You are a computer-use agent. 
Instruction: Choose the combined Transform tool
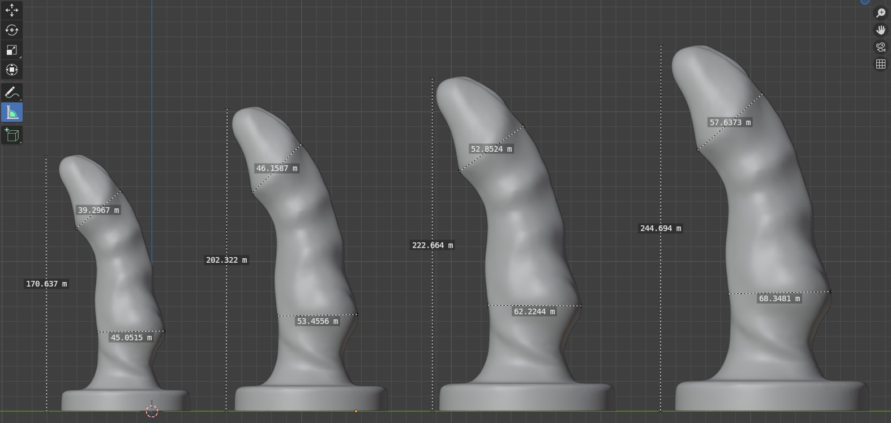[x=12, y=70]
